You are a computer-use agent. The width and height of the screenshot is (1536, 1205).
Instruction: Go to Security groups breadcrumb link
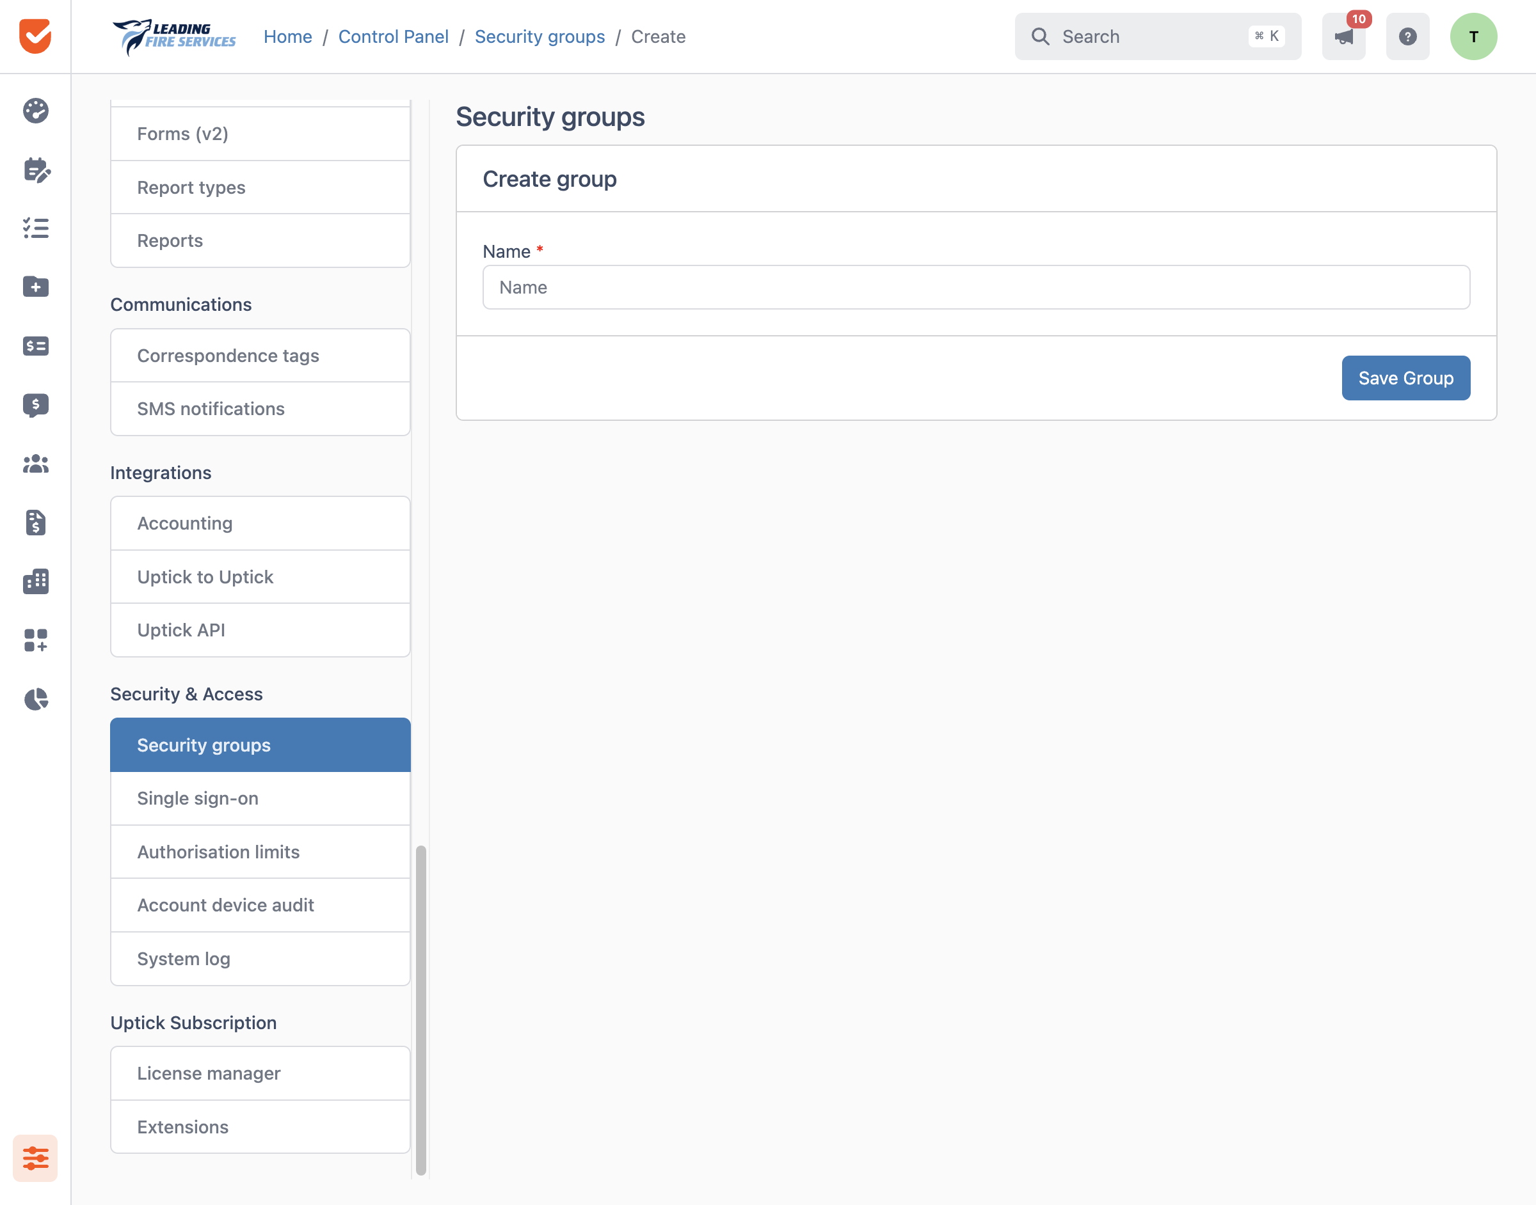(540, 36)
